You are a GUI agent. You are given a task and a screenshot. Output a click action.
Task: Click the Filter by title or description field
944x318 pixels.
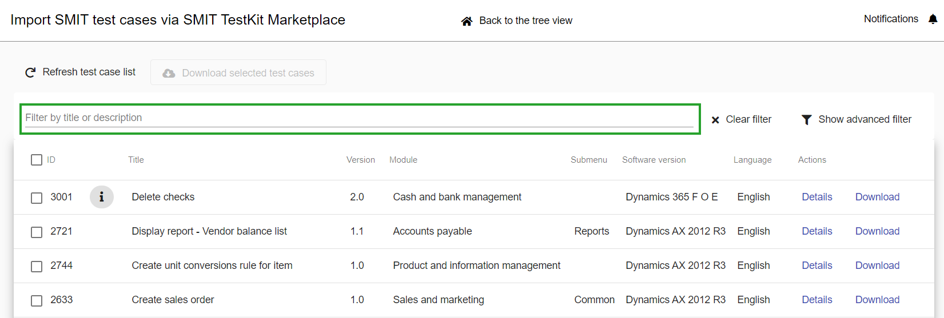(359, 118)
